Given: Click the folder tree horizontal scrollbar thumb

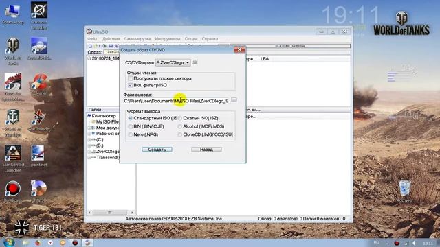Looking at the screenshot, I should click(x=110, y=213).
